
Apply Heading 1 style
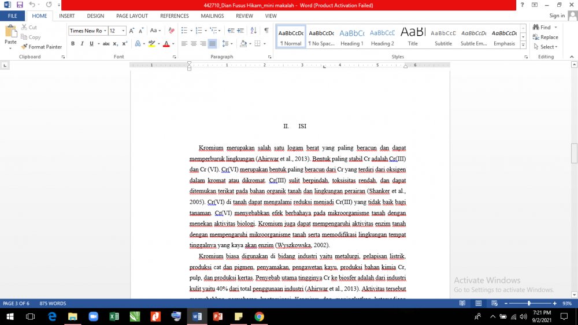coord(351,36)
